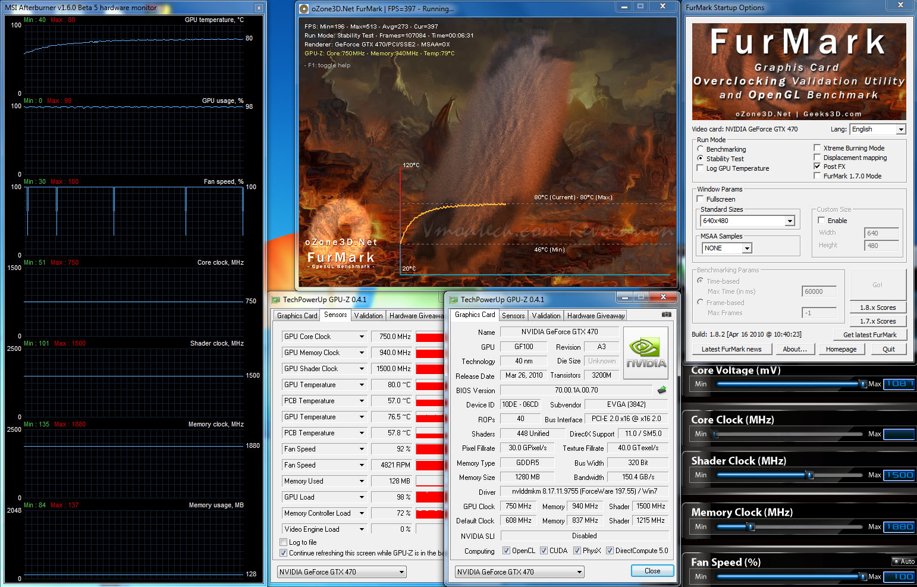The image size is (917, 587).
Task: Click the Memory Clock Max value box
Action: pyautogui.click(x=899, y=526)
